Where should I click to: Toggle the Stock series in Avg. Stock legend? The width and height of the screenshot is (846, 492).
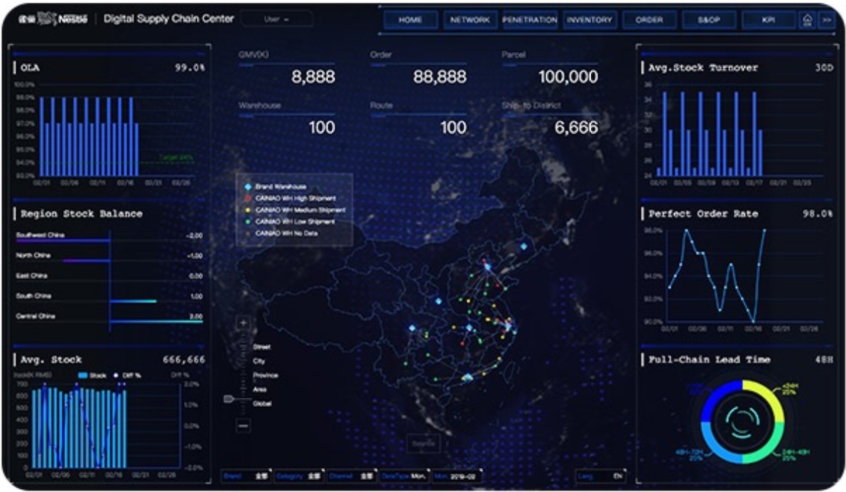(90, 375)
